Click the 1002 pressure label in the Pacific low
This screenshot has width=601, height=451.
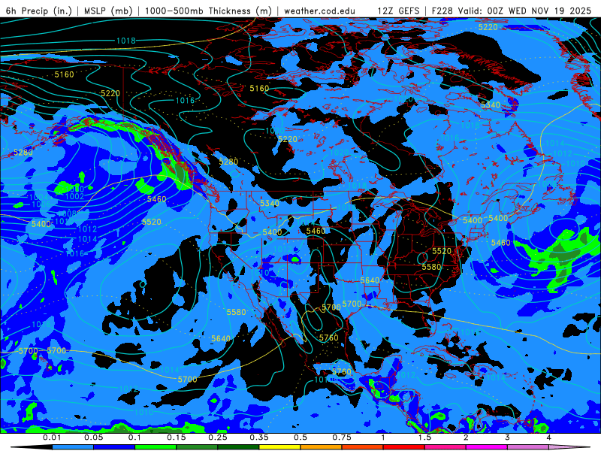click(74, 197)
